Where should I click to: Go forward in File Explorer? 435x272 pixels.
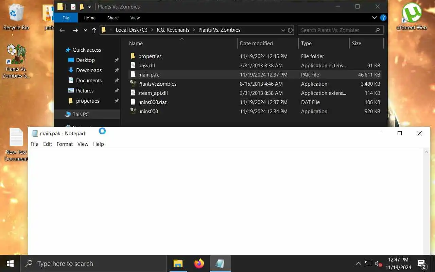click(x=75, y=30)
